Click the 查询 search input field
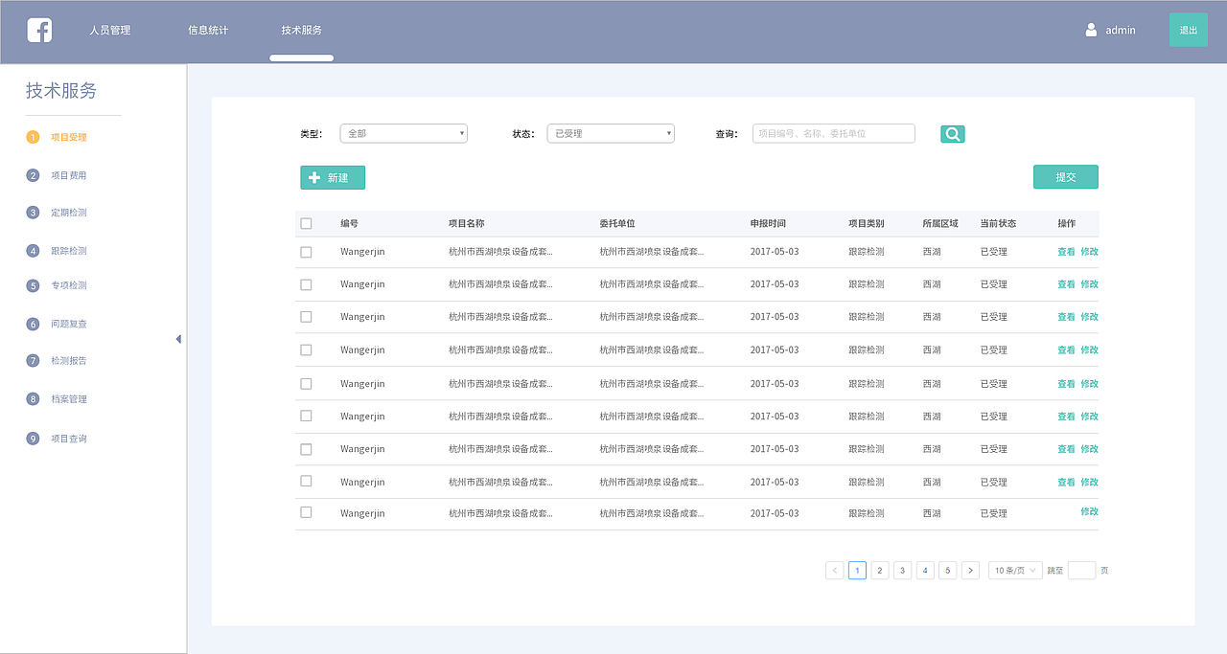The height and width of the screenshot is (654, 1227). click(832, 133)
